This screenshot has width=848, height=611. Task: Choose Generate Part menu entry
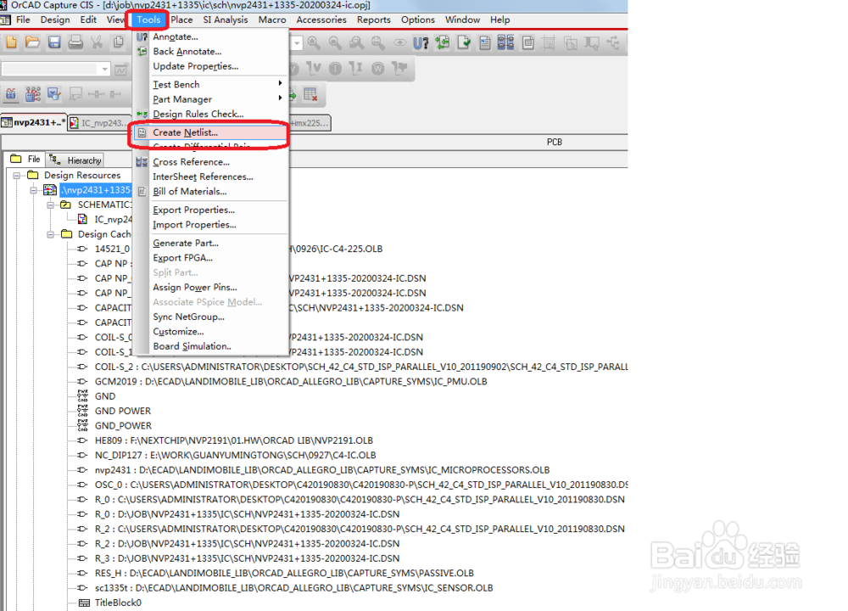211,243
